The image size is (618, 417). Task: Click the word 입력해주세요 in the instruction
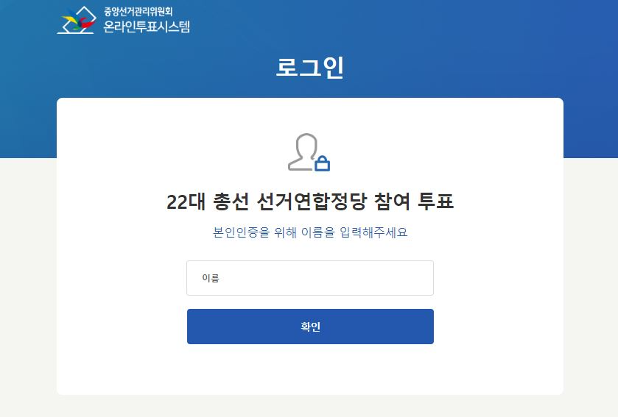tap(373, 232)
